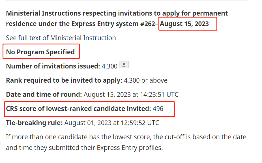
Task: Click the 'CRS score of lowest-ranked candidate' label
Action: [79, 109]
